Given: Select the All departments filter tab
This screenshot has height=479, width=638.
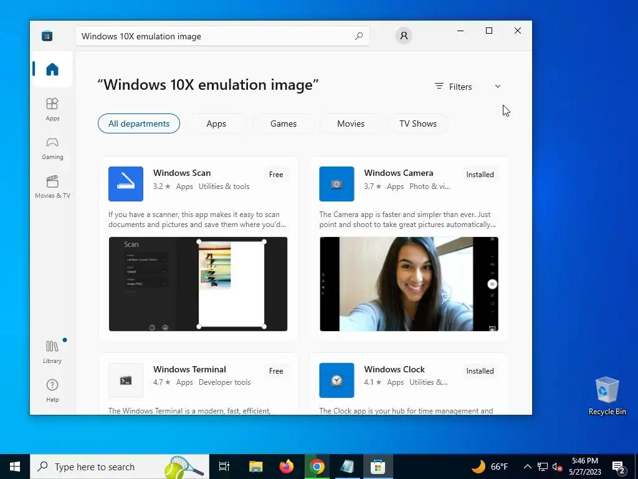Looking at the screenshot, I should pos(139,123).
